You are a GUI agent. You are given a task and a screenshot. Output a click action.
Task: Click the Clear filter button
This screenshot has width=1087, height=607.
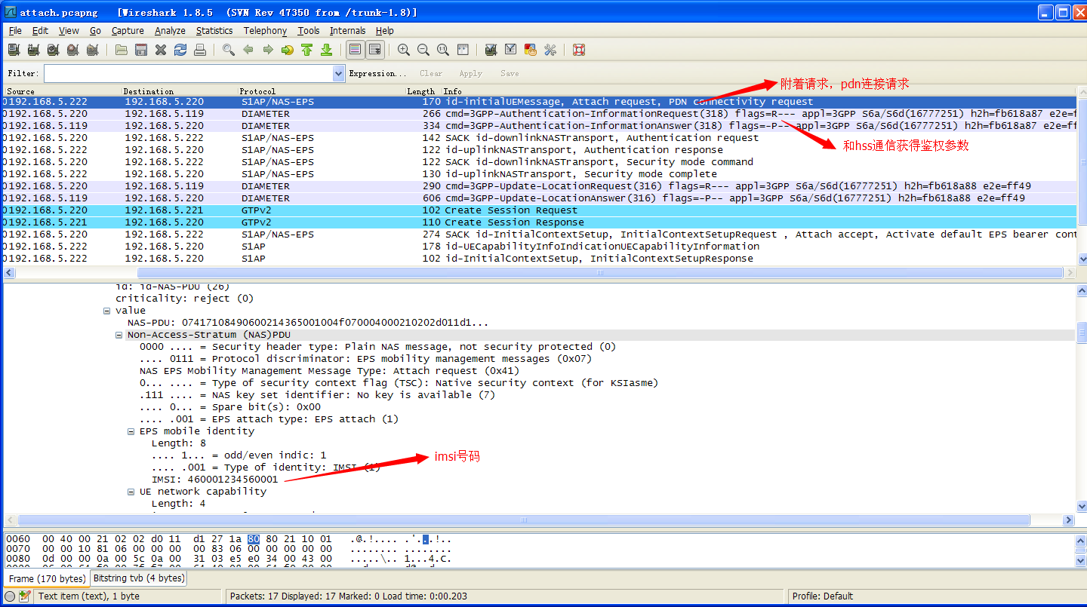pos(431,73)
